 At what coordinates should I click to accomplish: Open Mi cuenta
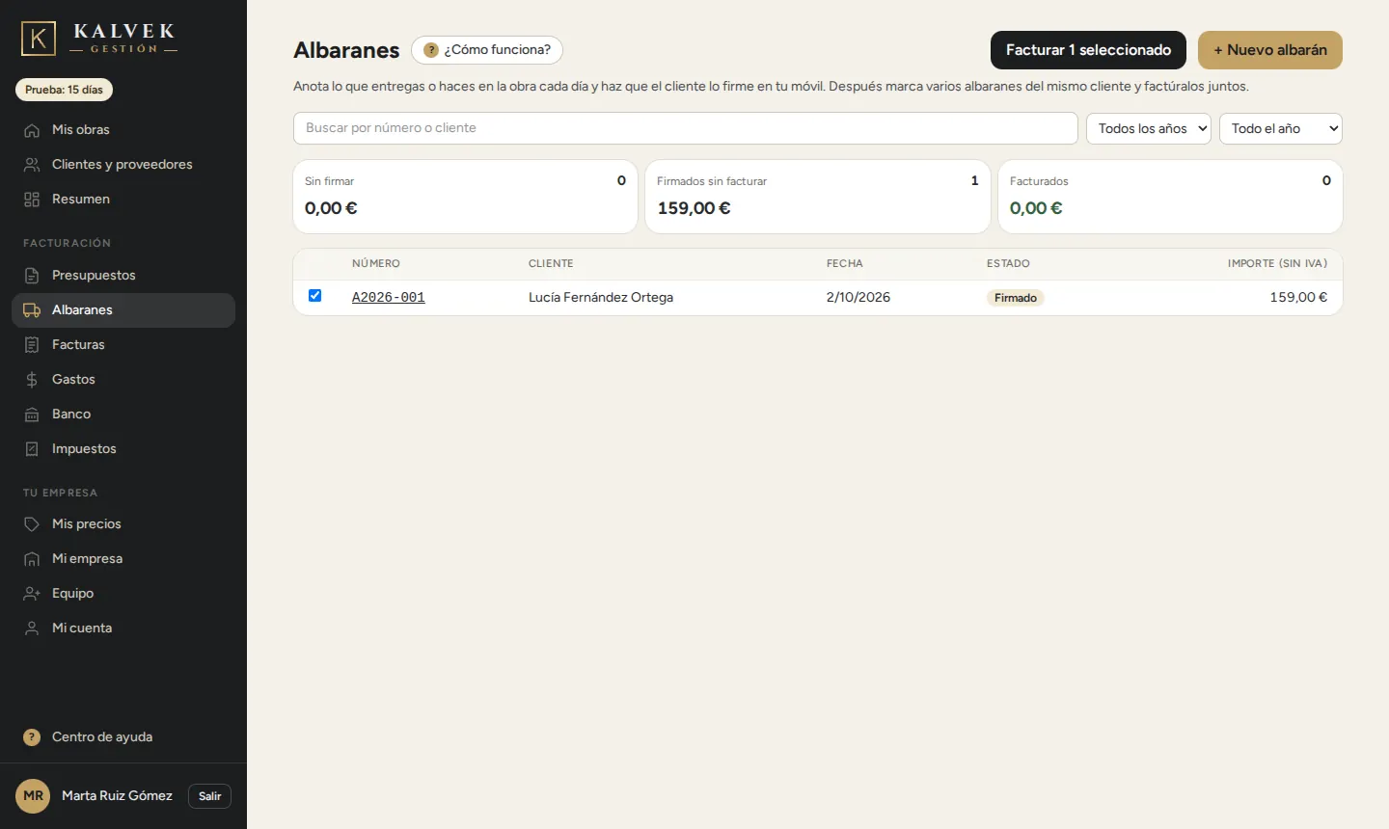(x=123, y=628)
